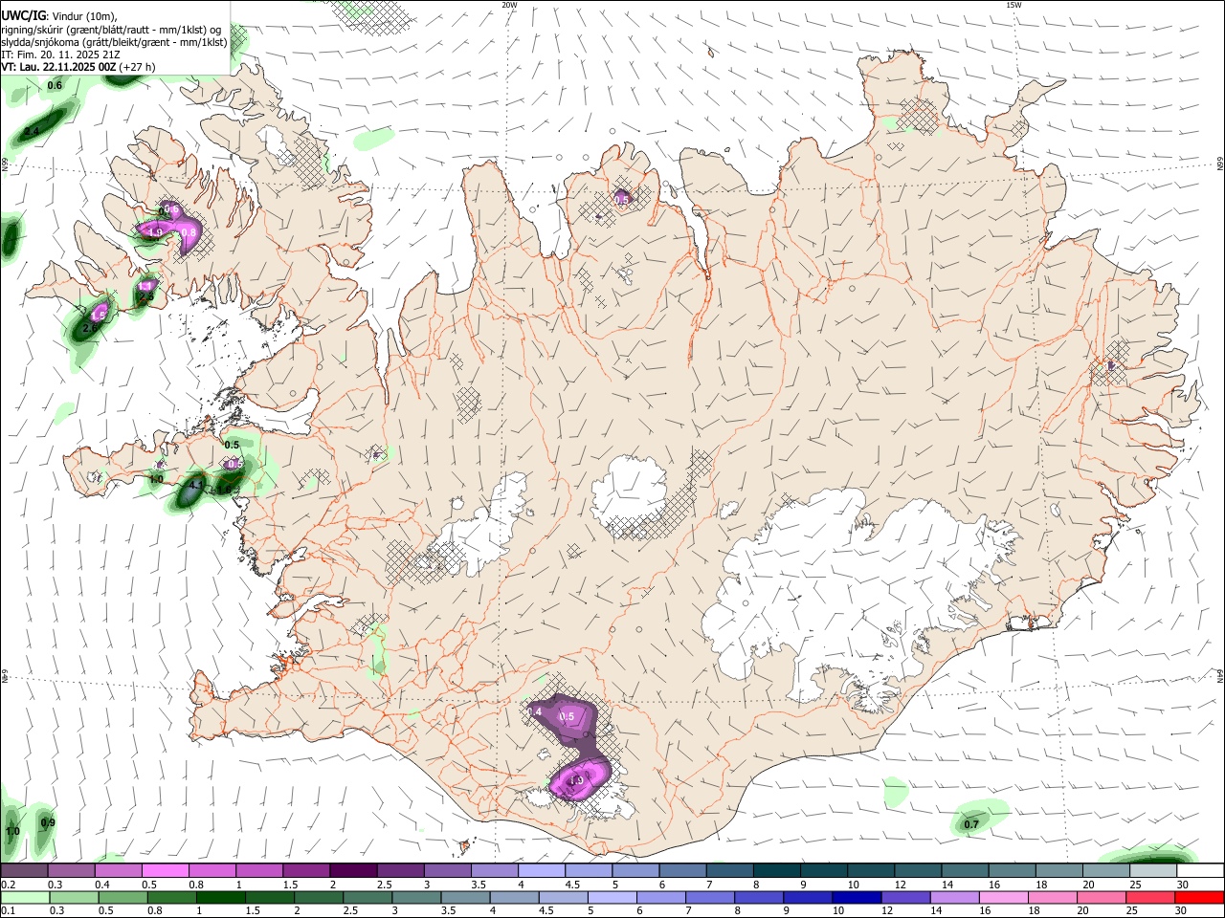Click the small purple snow patch labeled 0.5 in north Iceland
The height and width of the screenshot is (918, 1225).
(622, 199)
